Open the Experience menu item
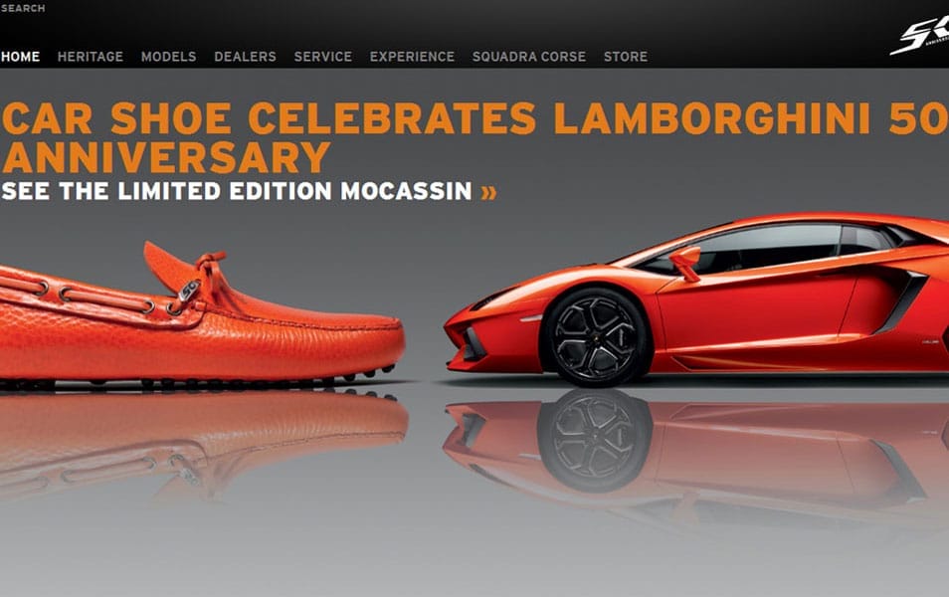Screen dimensions: 949x597 tap(412, 57)
